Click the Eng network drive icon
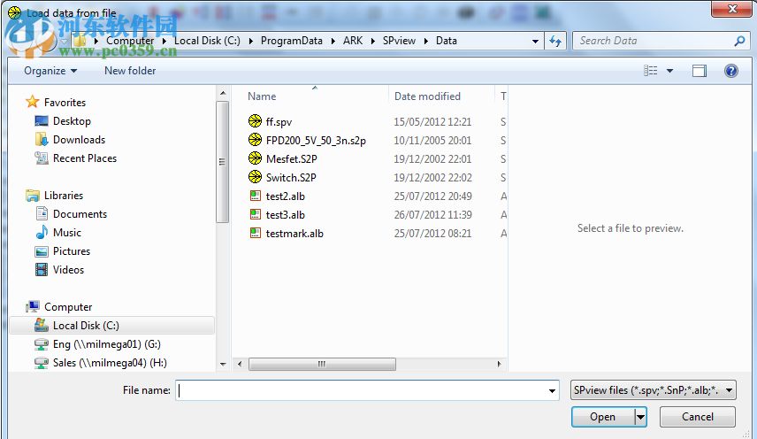 click(42, 344)
